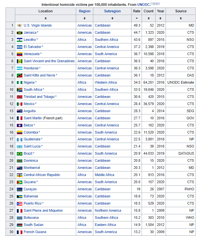Screen dimensions: 197x236
Task: Select the year 2007 cell
Action: (160, 189)
